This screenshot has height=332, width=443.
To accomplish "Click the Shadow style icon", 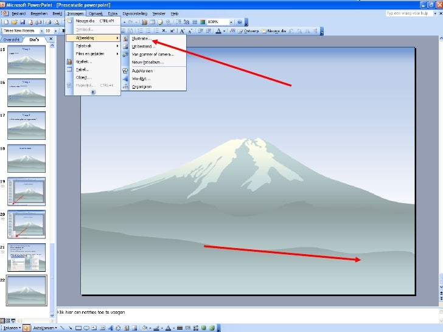I will click(x=203, y=328).
